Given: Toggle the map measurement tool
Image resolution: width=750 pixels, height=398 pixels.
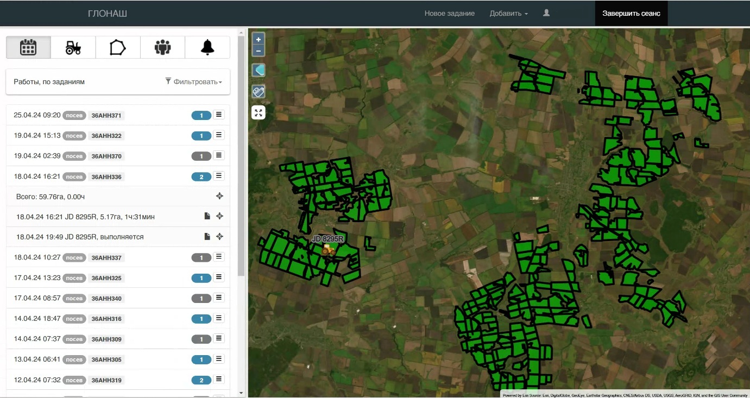Looking at the screenshot, I should (x=259, y=92).
